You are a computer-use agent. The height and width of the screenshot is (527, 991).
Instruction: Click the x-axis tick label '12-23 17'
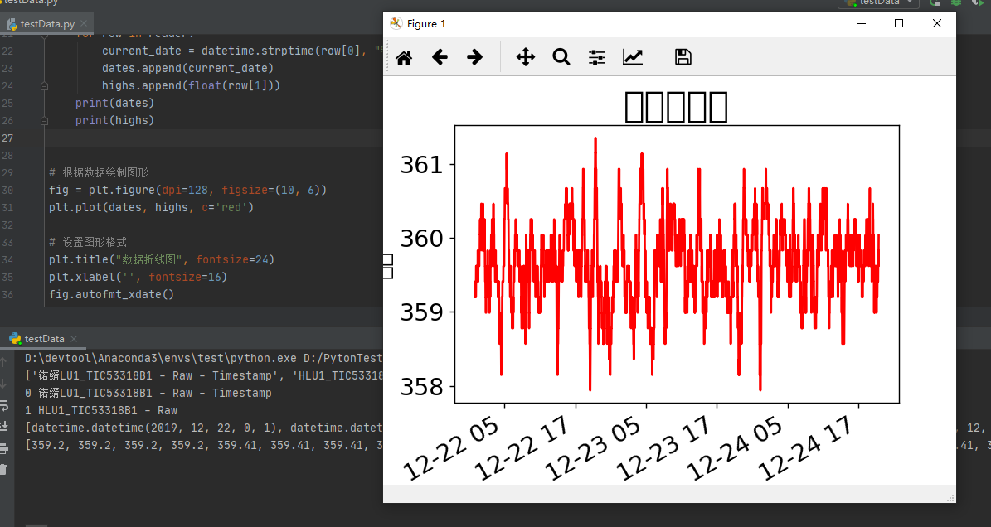click(x=663, y=449)
